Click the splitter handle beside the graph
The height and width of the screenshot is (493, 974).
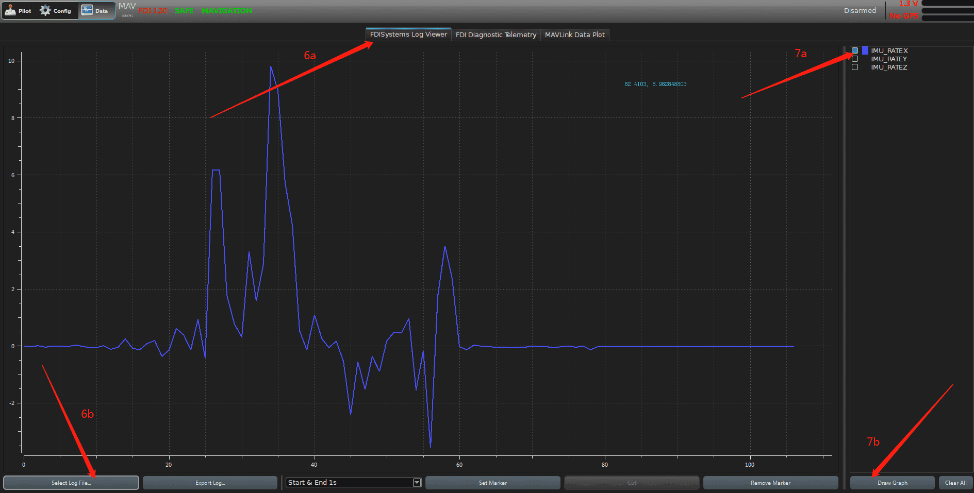[x=844, y=258]
